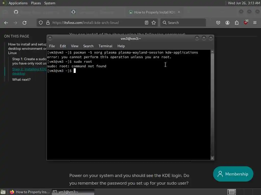261x195 pixels.
Task: Follow the Step 1: Create a sudo link
Action: (x=29, y=61)
